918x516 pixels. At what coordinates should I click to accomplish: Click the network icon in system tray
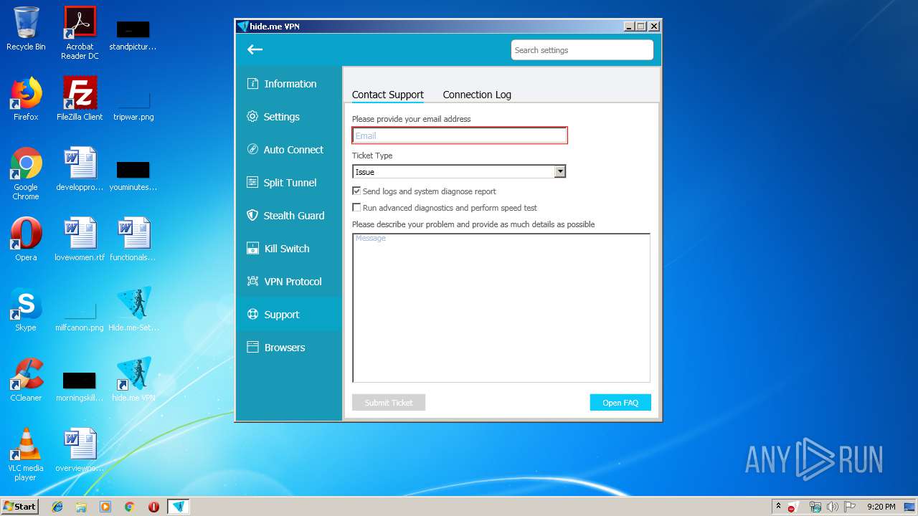tap(815, 507)
